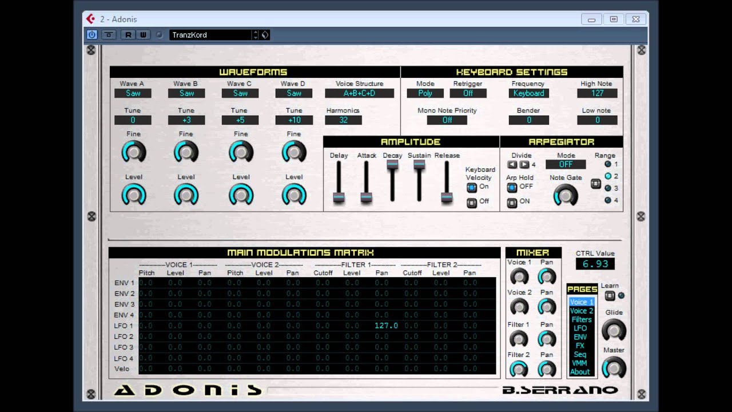Open the Wave A waveform selector

(133, 93)
